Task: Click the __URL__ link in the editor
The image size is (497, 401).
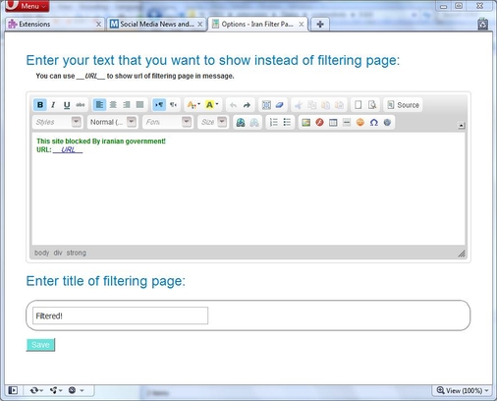Action: [x=68, y=149]
